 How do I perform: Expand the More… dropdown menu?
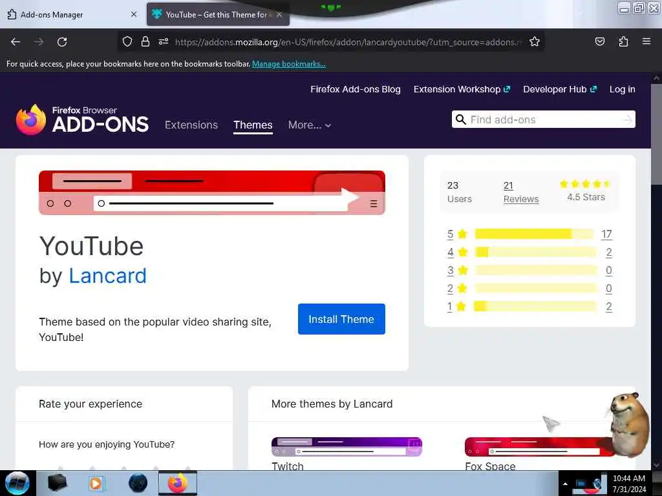(310, 125)
